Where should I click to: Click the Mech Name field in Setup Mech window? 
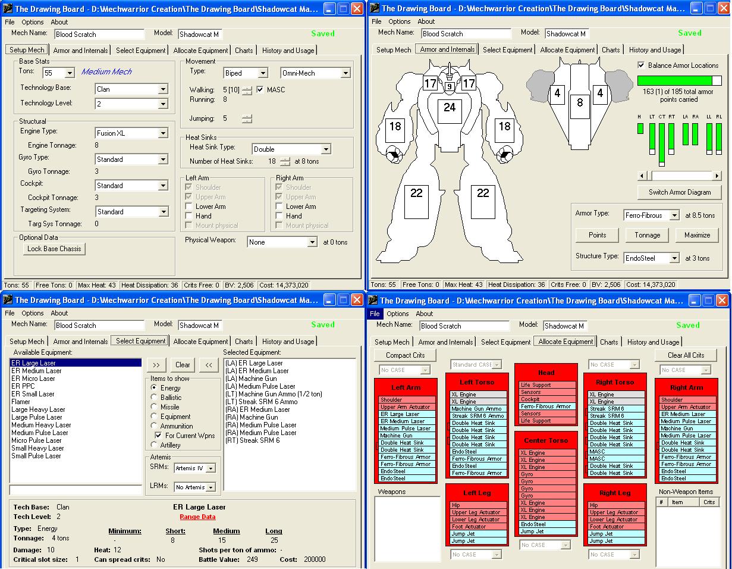99,35
